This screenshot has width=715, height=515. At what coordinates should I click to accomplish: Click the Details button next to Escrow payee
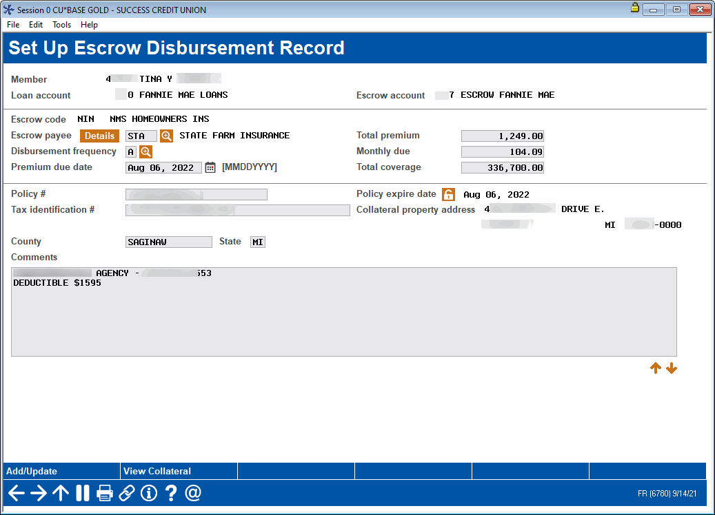point(99,136)
